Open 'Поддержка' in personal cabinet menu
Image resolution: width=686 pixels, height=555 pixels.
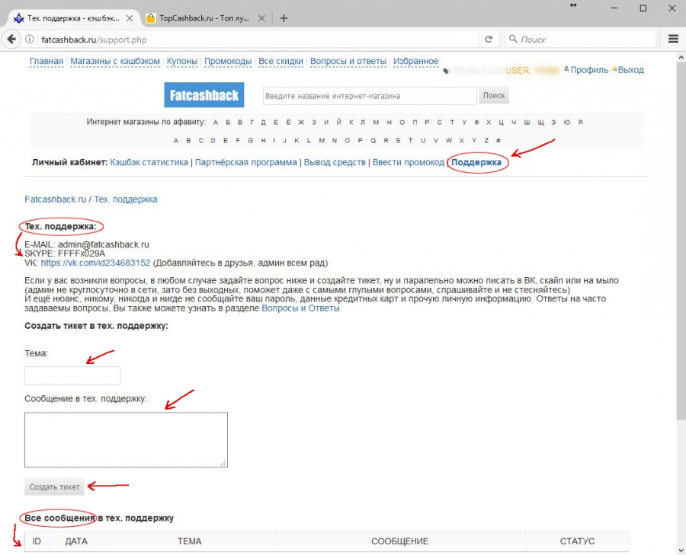pos(476,162)
